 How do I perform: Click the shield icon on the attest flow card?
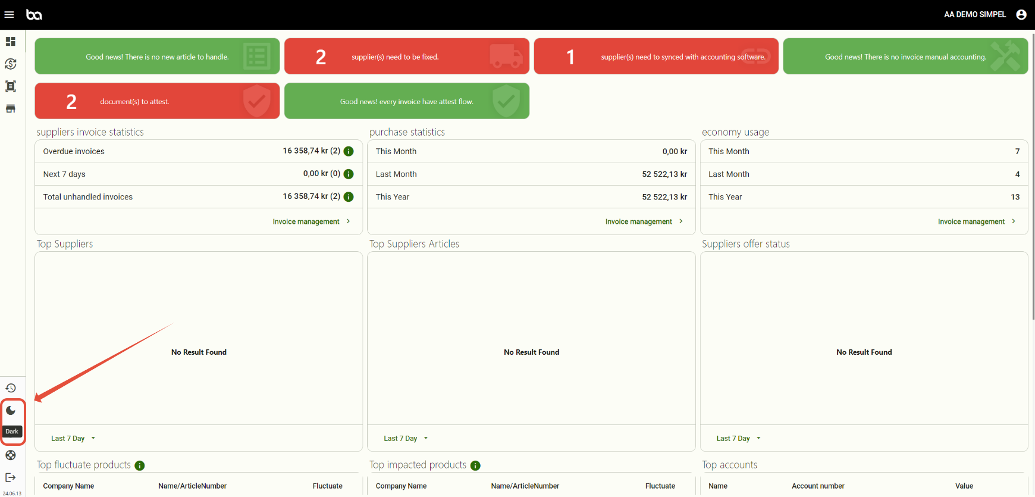click(506, 101)
